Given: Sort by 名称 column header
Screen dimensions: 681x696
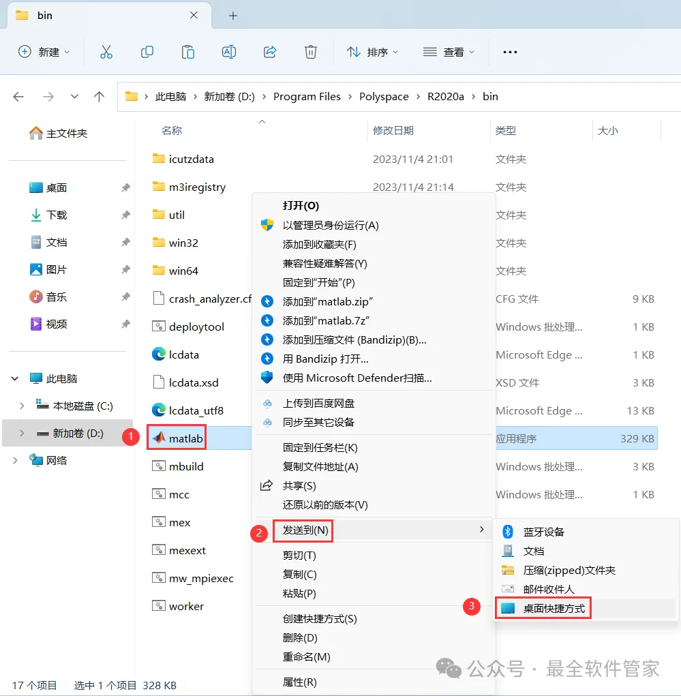Looking at the screenshot, I should 172,130.
